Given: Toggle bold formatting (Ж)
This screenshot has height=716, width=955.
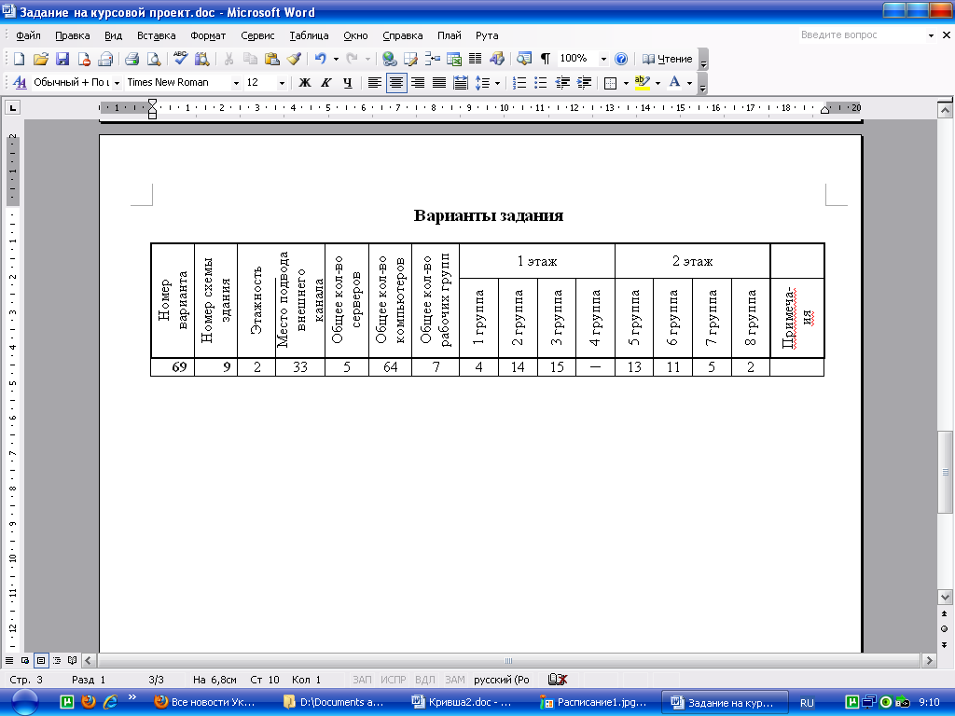Looking at the screenshot, I should click(305, 83).
